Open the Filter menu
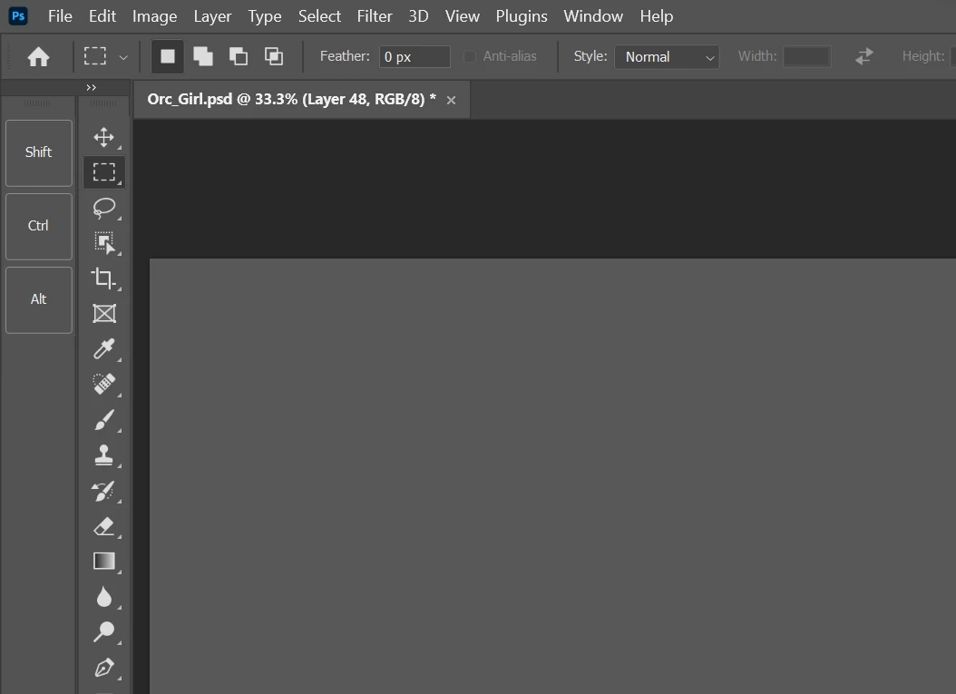956x694 pixels. [375, 15]
